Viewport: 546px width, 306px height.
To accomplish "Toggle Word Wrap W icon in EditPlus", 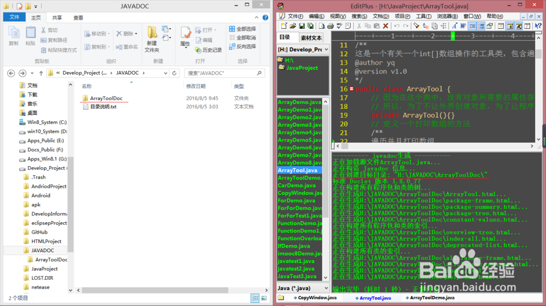I will tap(463, 26).
